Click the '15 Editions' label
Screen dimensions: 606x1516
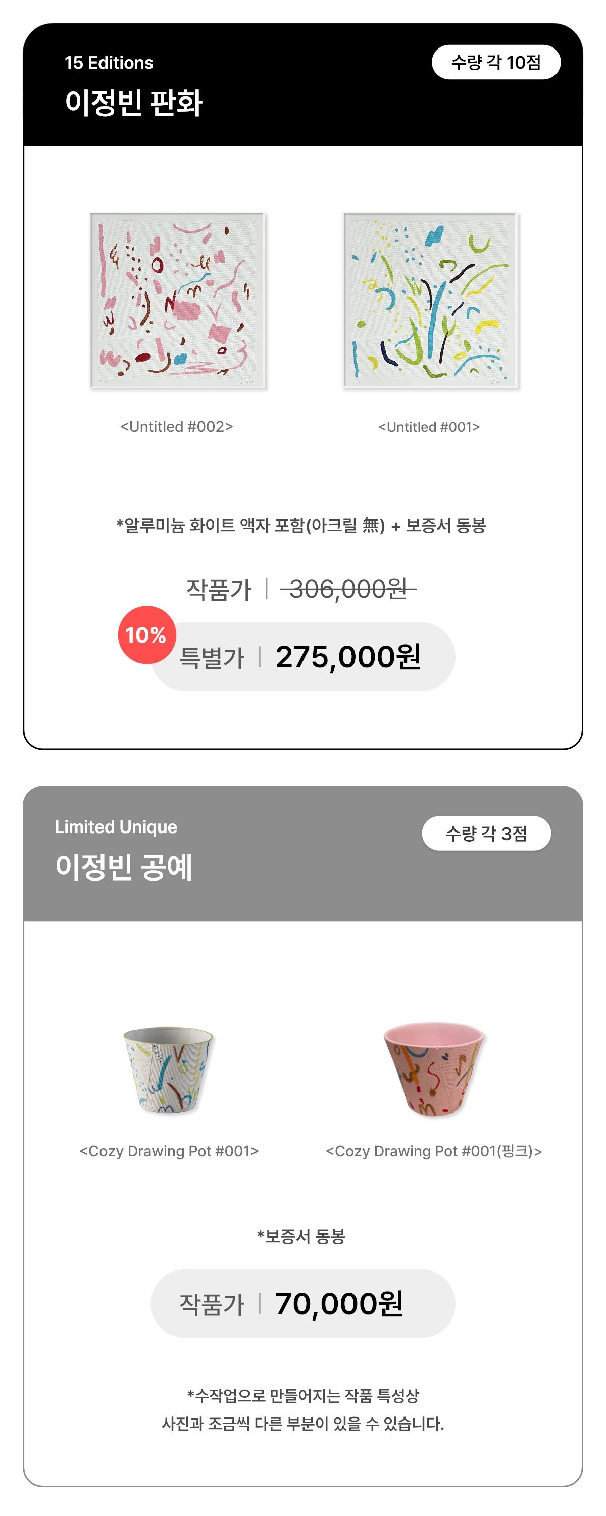point(109,63)
